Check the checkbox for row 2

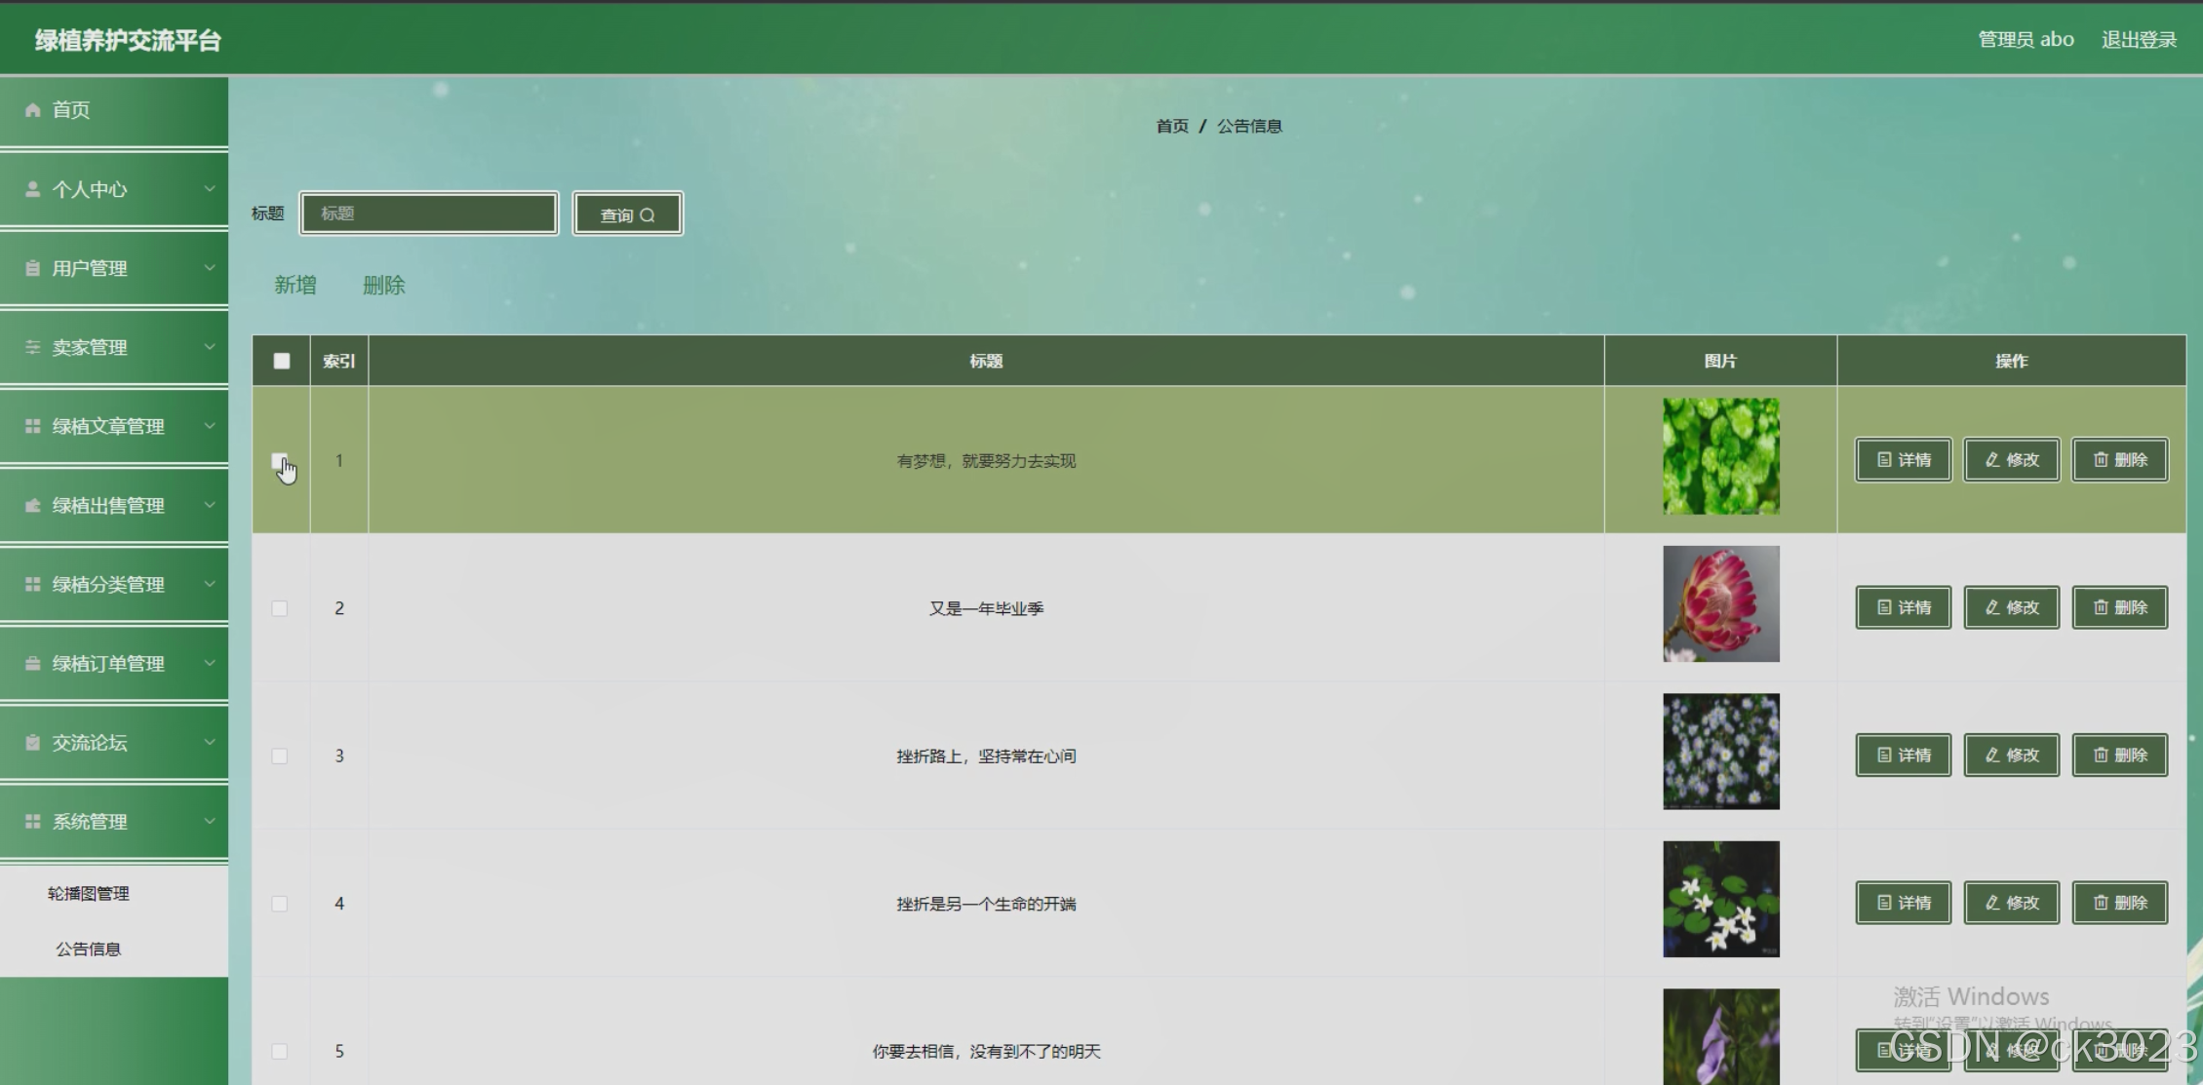[280, 608]
